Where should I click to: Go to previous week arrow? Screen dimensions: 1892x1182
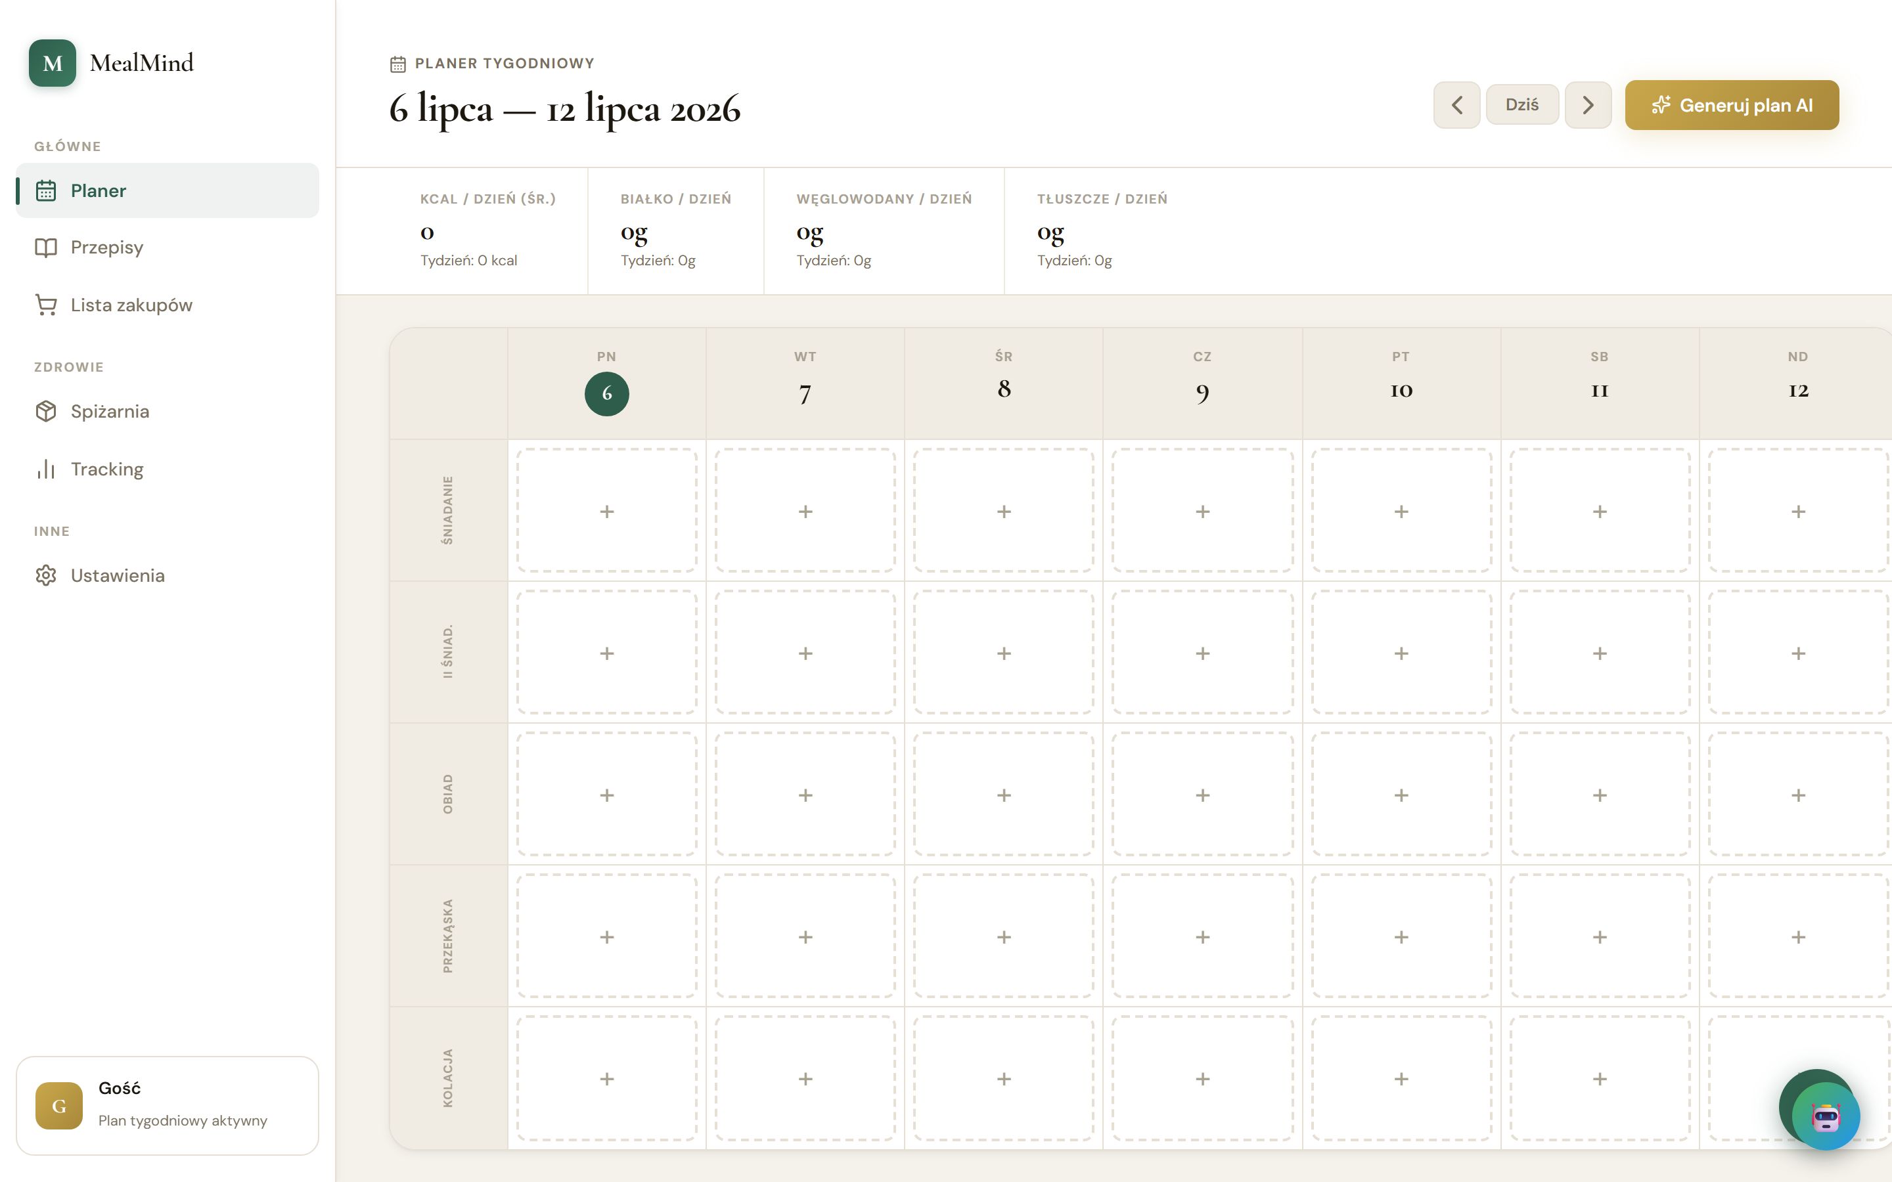tap(1456, 105)
